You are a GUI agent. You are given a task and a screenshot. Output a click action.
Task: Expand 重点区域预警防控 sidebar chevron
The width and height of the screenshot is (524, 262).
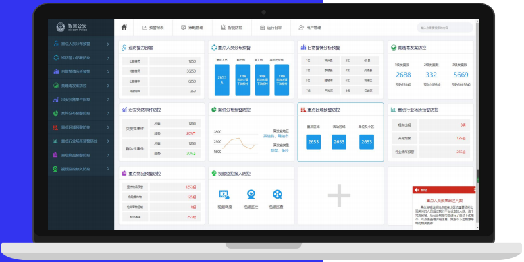(108, 127)
